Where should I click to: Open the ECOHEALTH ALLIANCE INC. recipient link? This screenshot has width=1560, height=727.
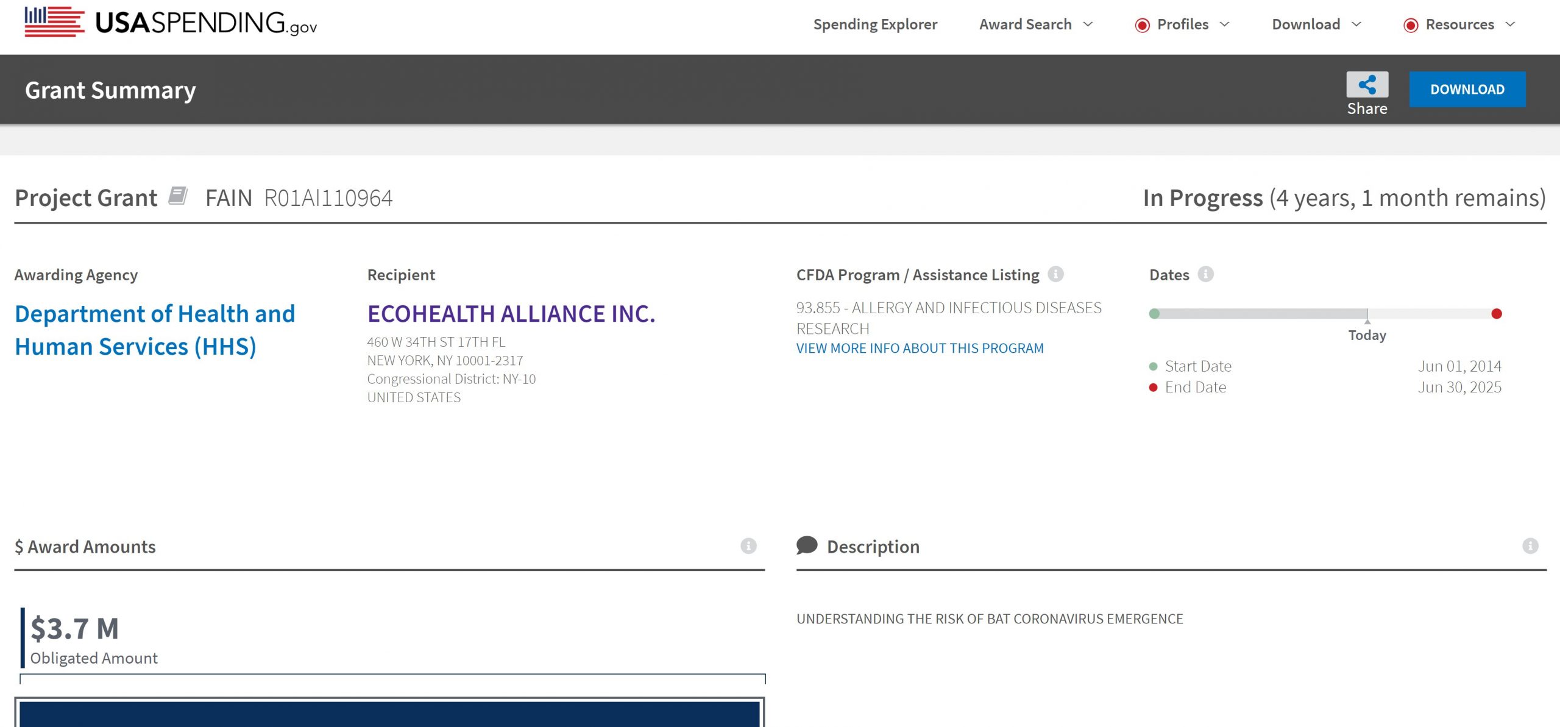coord(511,314)
